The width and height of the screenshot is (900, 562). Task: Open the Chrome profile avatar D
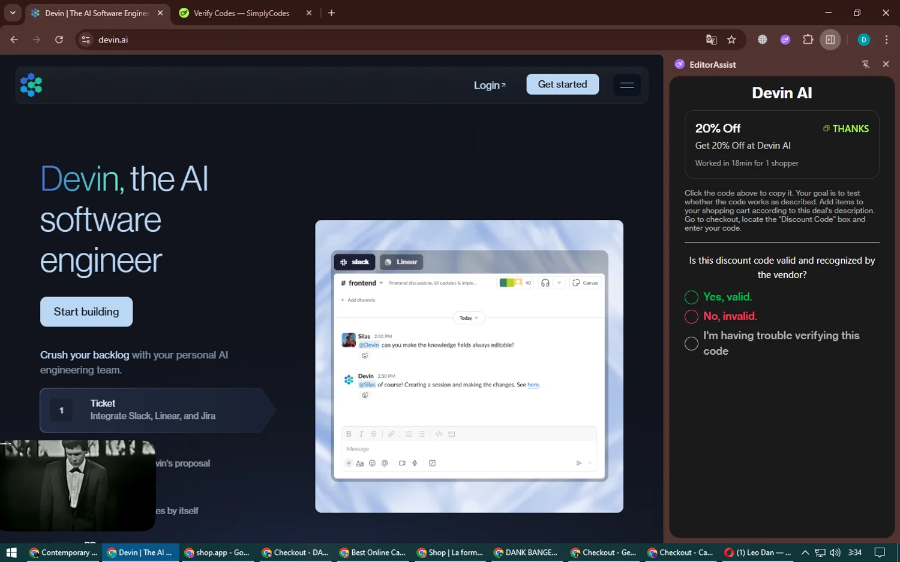tap(864, 40)
